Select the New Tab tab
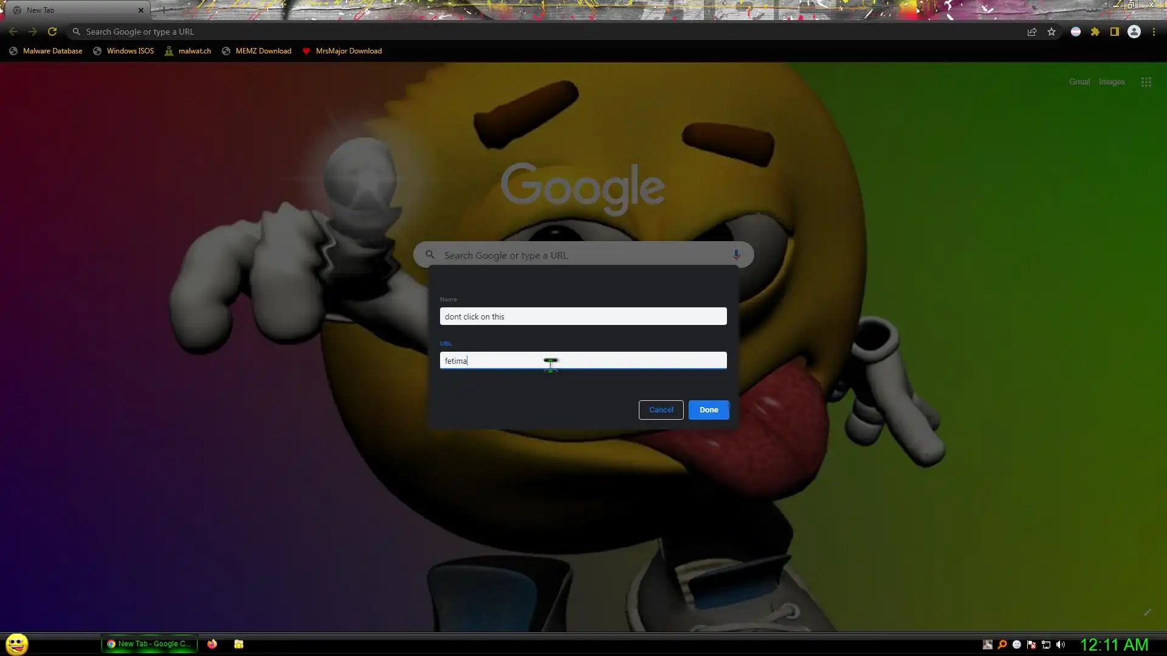Image resolution: width=1167 pixels, height=656 pixels. (x=73, y=10)
